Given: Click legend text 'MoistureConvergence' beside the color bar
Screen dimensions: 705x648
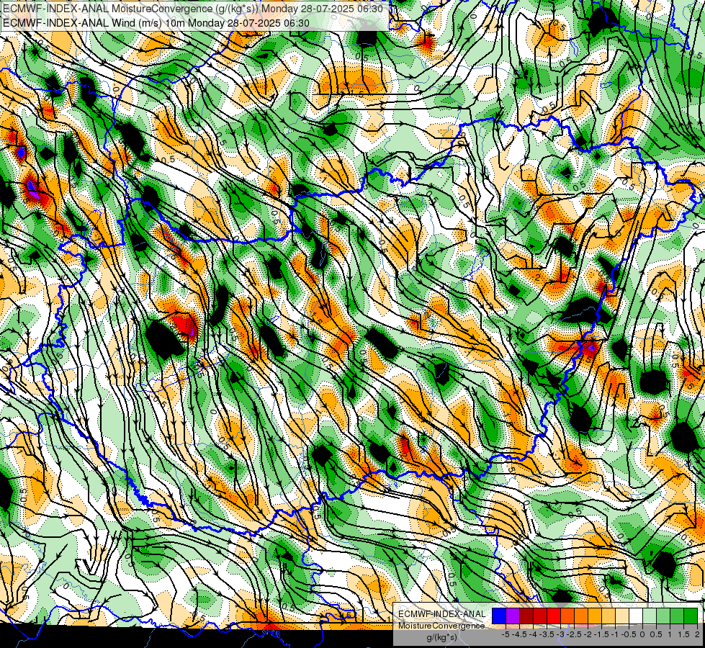Looking at the screenshot, I should (x=441, y=626).
